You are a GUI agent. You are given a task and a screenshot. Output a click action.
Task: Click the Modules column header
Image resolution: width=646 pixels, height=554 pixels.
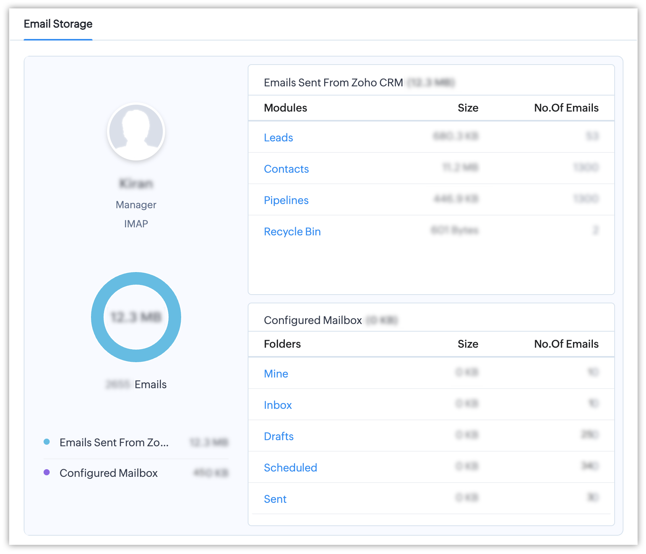[286, 108]
